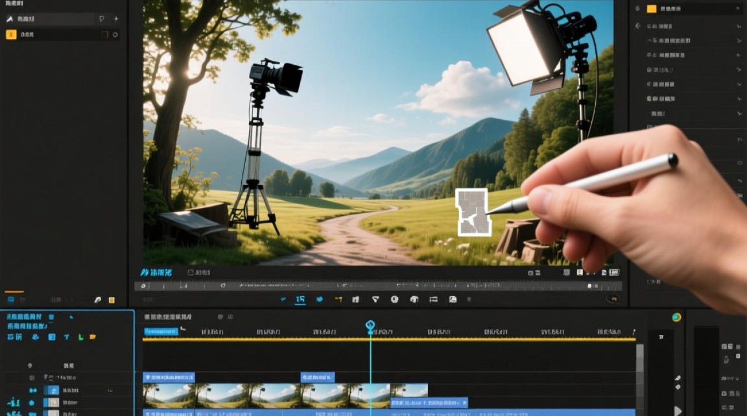Click the yellow marker icon below the preview
747x416 pixels.
[338, 300]
